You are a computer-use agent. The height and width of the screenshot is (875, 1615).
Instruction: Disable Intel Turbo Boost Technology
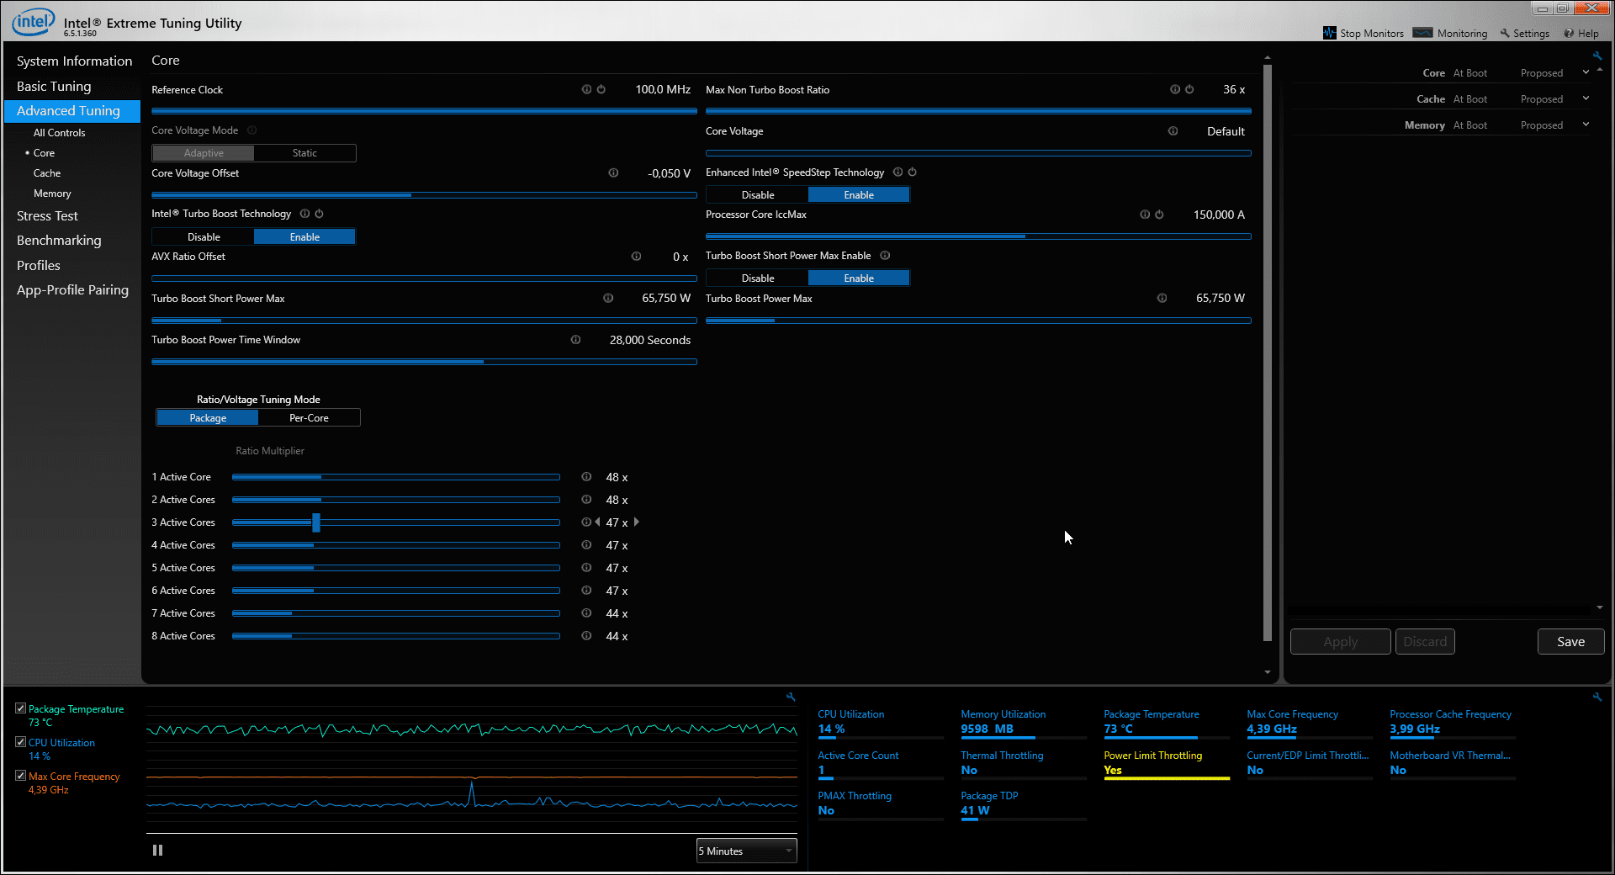click(204, 237)
